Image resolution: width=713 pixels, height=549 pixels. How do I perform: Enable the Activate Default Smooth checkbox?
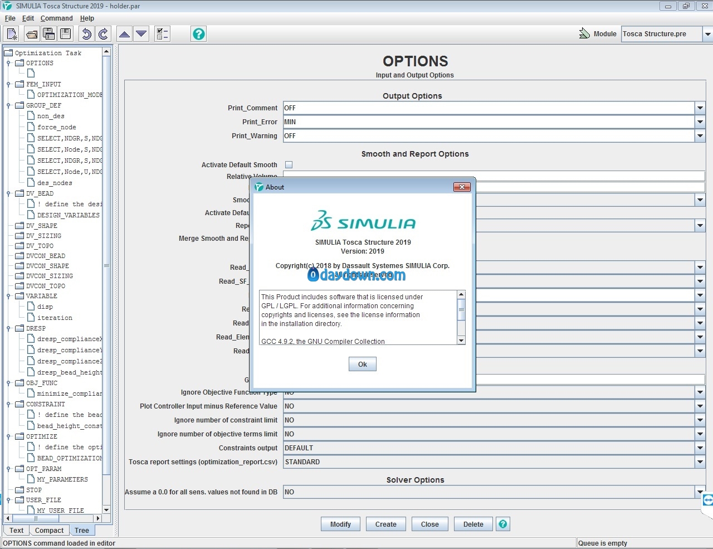pos(289,165)
